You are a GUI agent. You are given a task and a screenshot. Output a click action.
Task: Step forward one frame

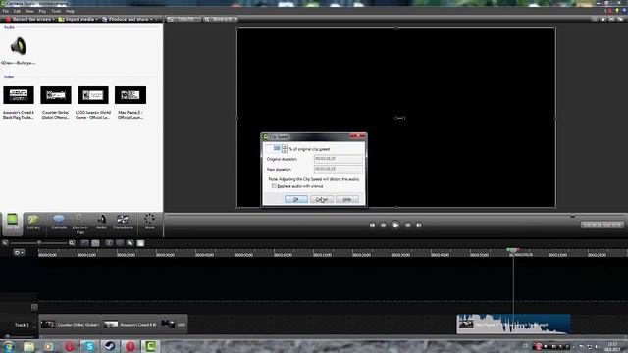(x=408, y=225)
